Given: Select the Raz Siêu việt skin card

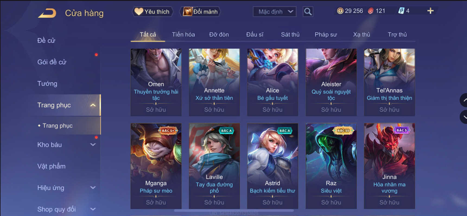Looking at the screenshot, I should point(331,166).
